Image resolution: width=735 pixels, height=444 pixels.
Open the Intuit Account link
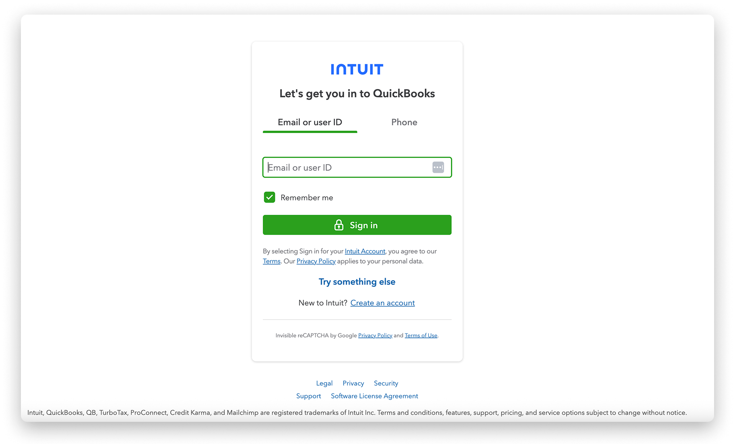click(x=365, y=251)
